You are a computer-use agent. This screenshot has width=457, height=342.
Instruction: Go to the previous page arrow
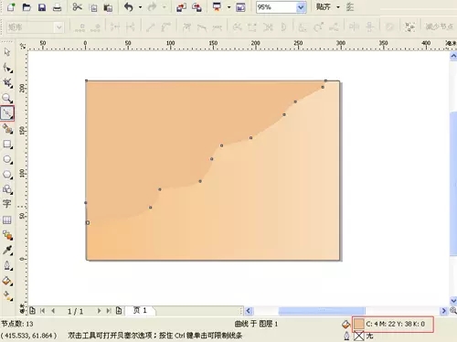pyautogui.click(x=53, y=311)
